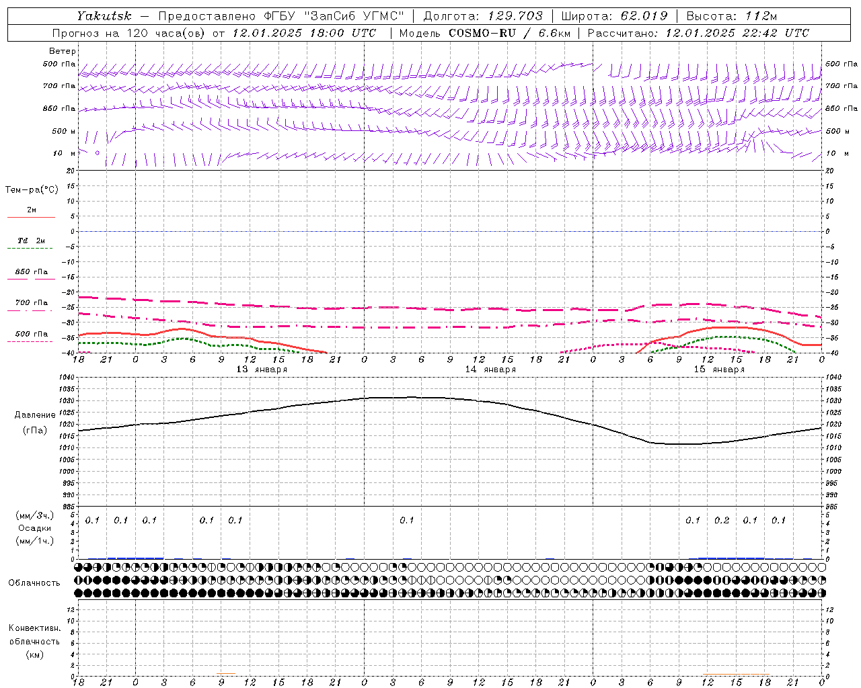Click the "Осадки" precipitation label
Screen dimensions: 861x688
click(x=35, y=528)
